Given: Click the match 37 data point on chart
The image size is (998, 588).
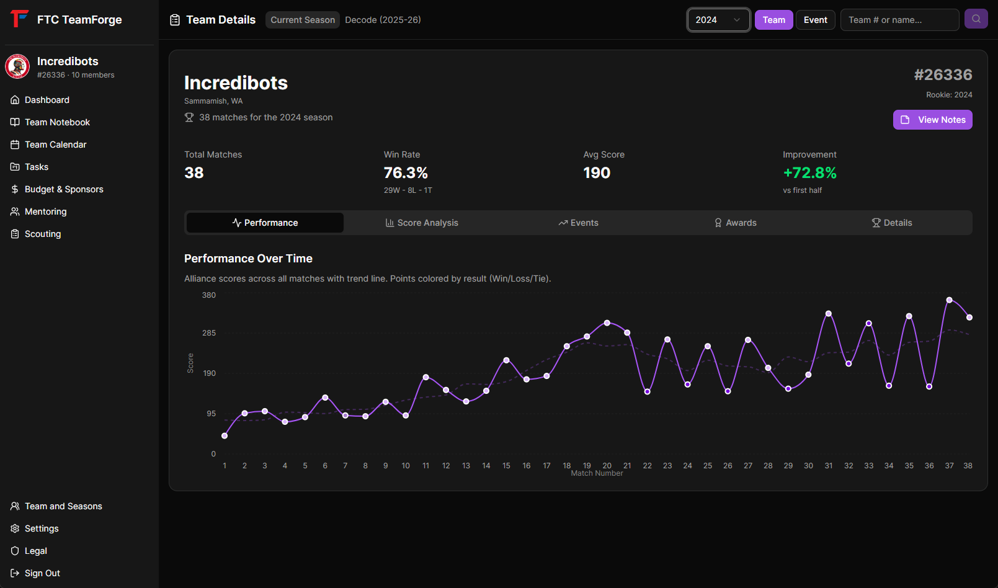Looking at the screenshot, I should (949, 300).
